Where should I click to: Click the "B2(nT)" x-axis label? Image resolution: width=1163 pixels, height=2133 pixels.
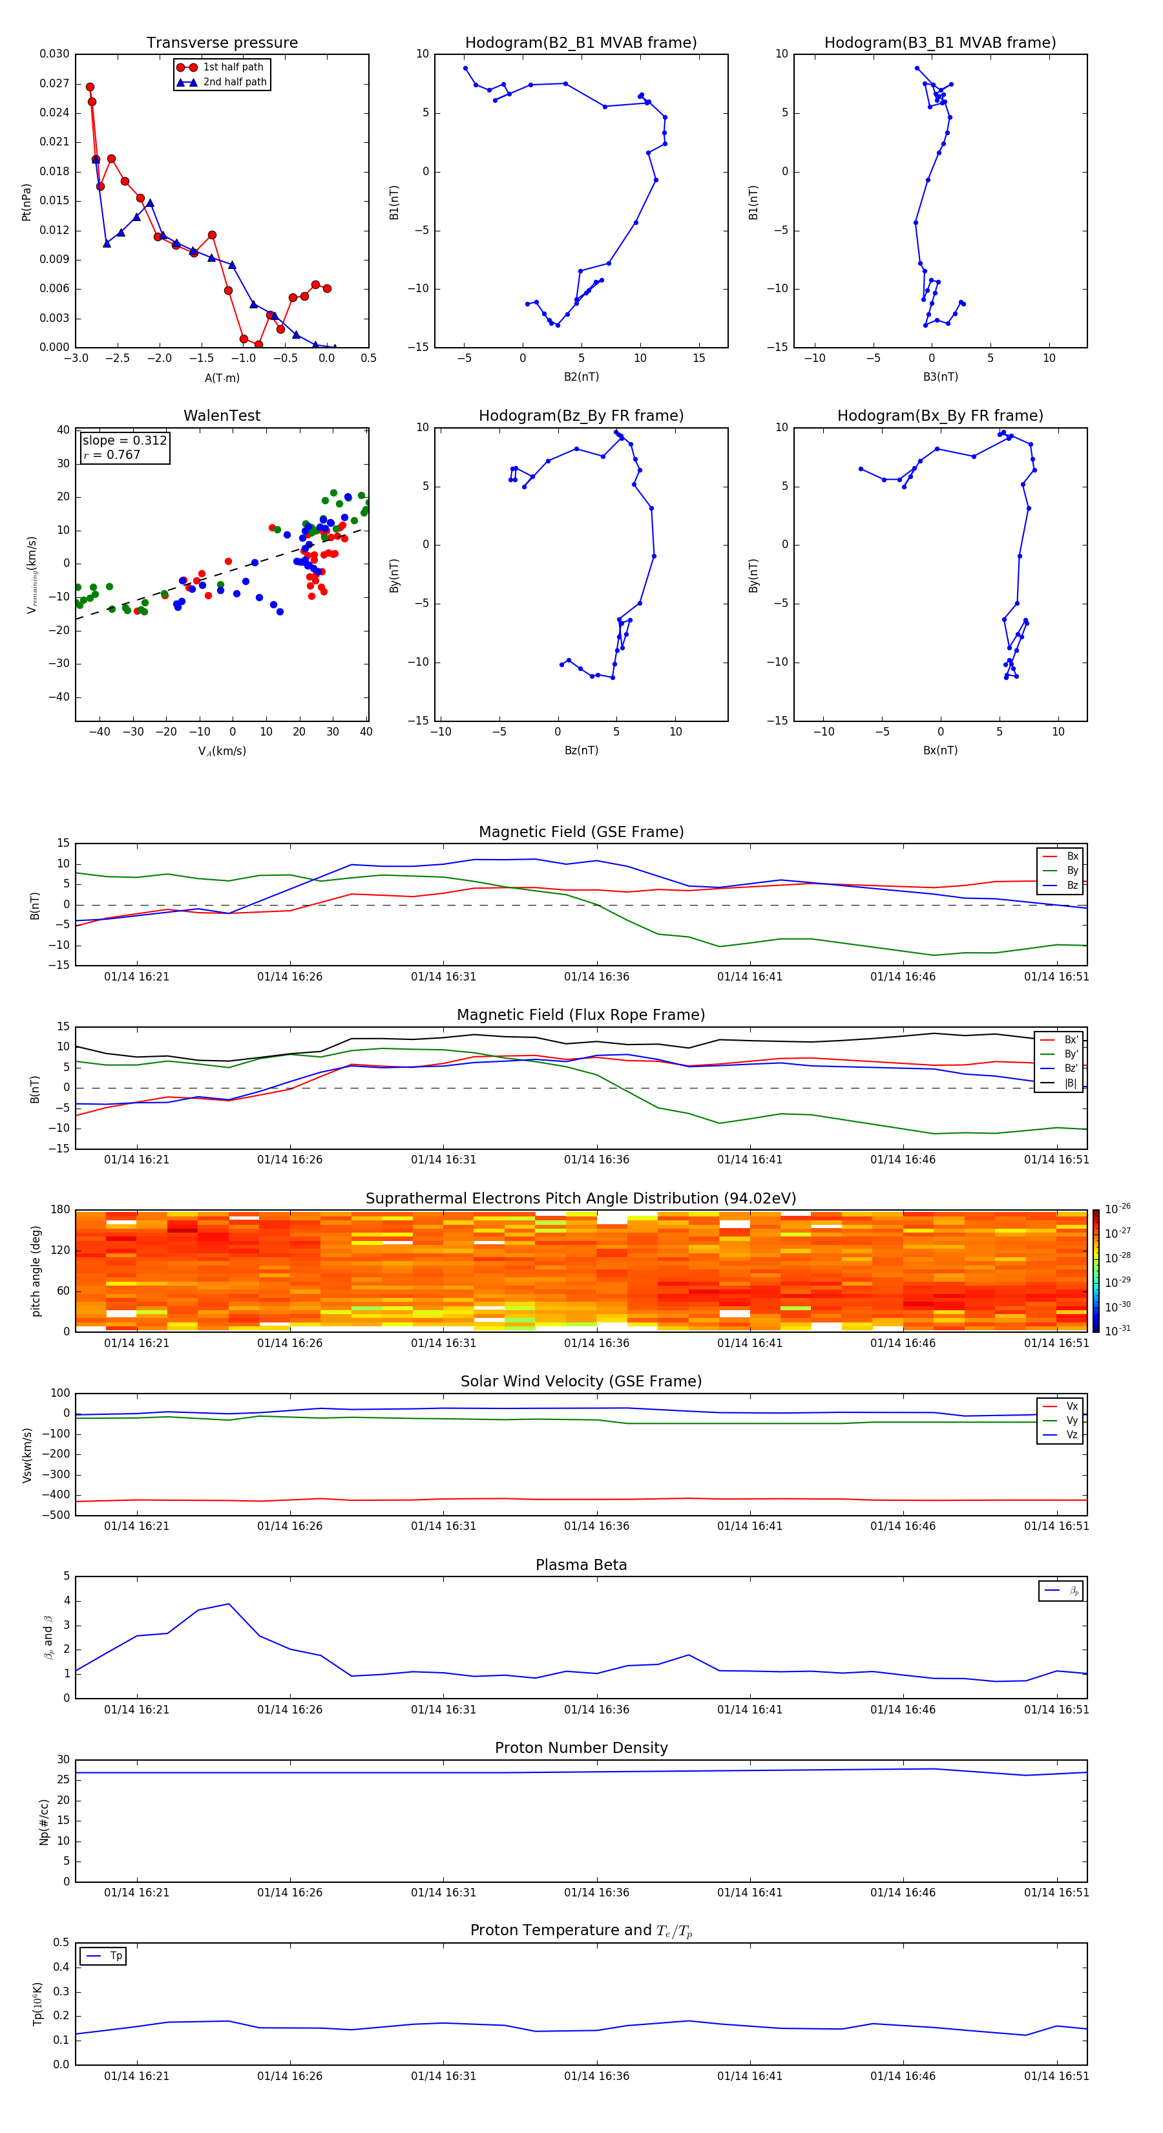pyautogui.click(x=581, y=377)
